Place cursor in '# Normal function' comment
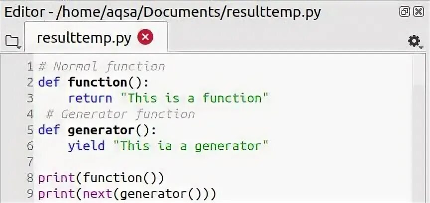The height and width of the screenshot is (203, 430). 102,66
